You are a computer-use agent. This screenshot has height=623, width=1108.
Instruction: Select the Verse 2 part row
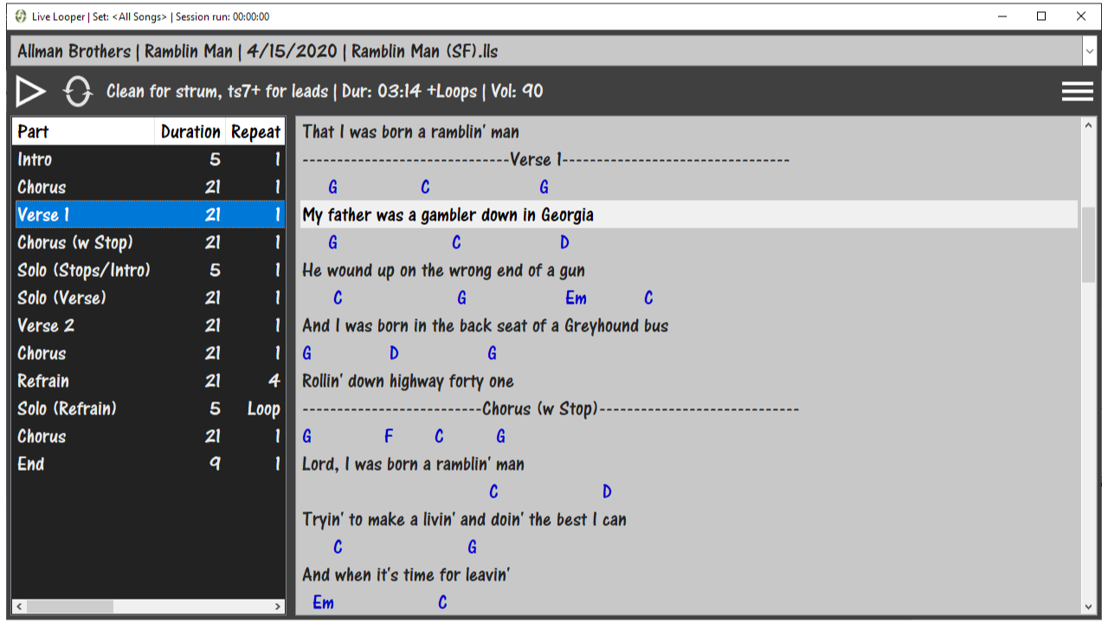[x=150, y=325]
